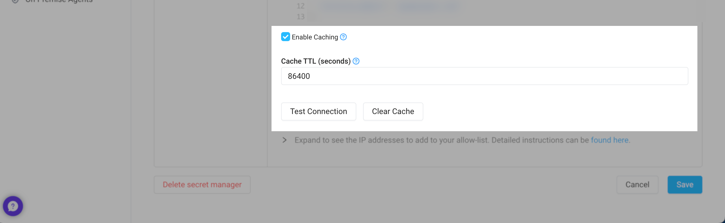Click the help icon beside Cache TTL
Image resolution: width=725 pixels, height=223 pixels.
coord(356,61)
